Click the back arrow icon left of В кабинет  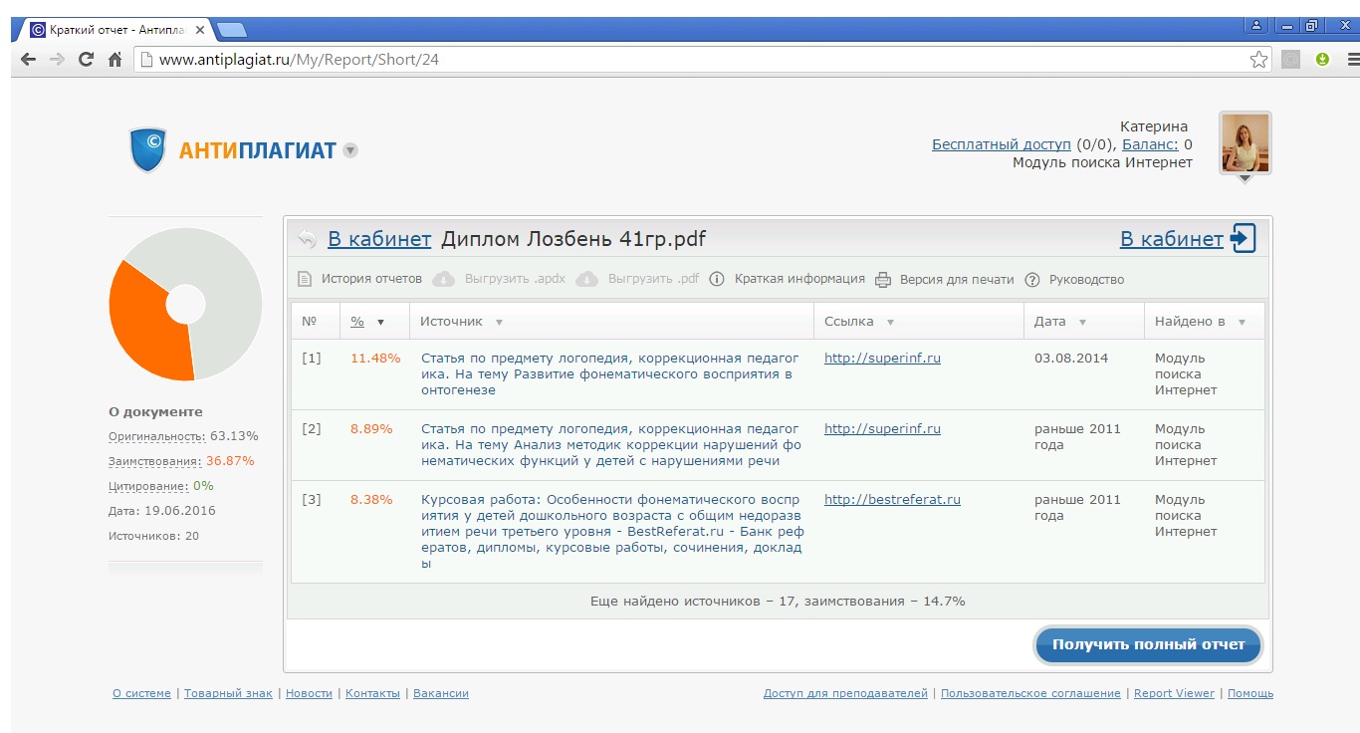(308, 239)
